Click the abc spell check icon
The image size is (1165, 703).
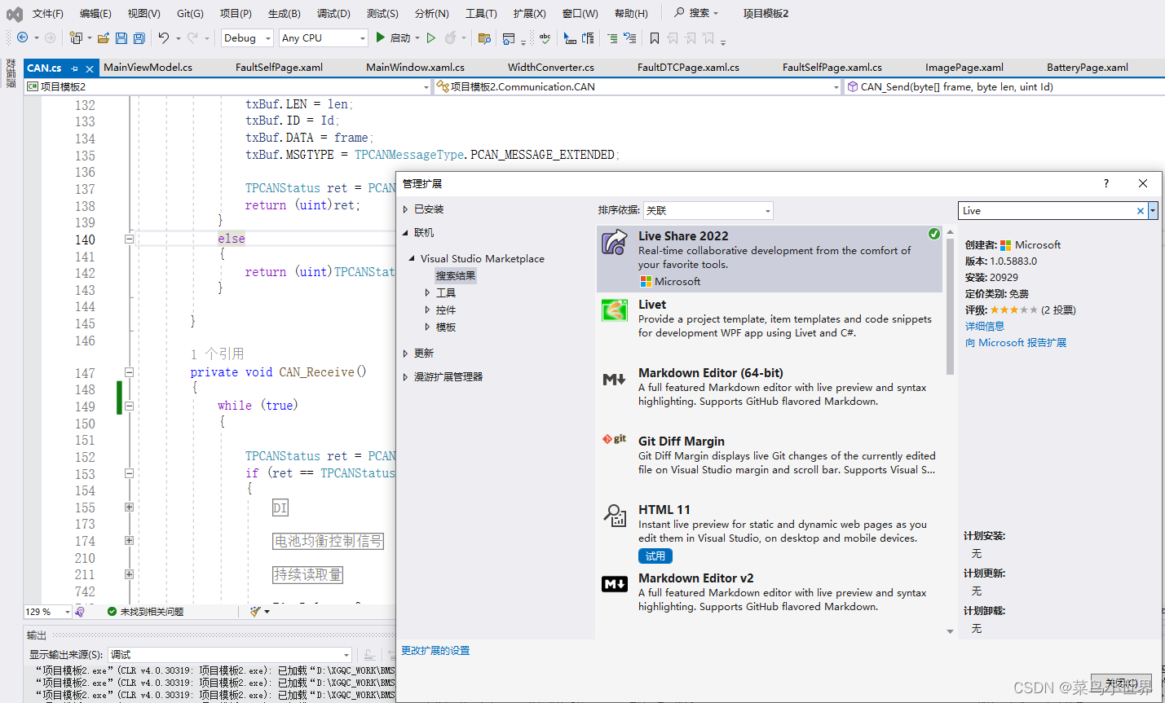pos(545,37)
